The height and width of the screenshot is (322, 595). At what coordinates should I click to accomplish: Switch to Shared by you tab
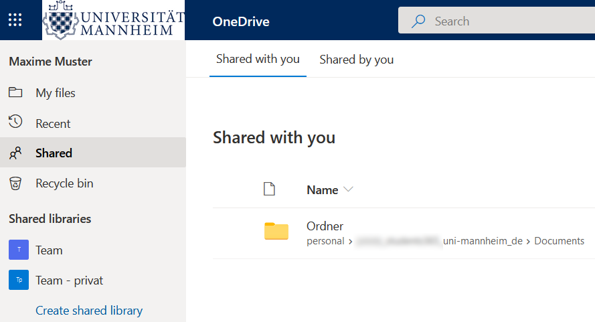(356, 60)
